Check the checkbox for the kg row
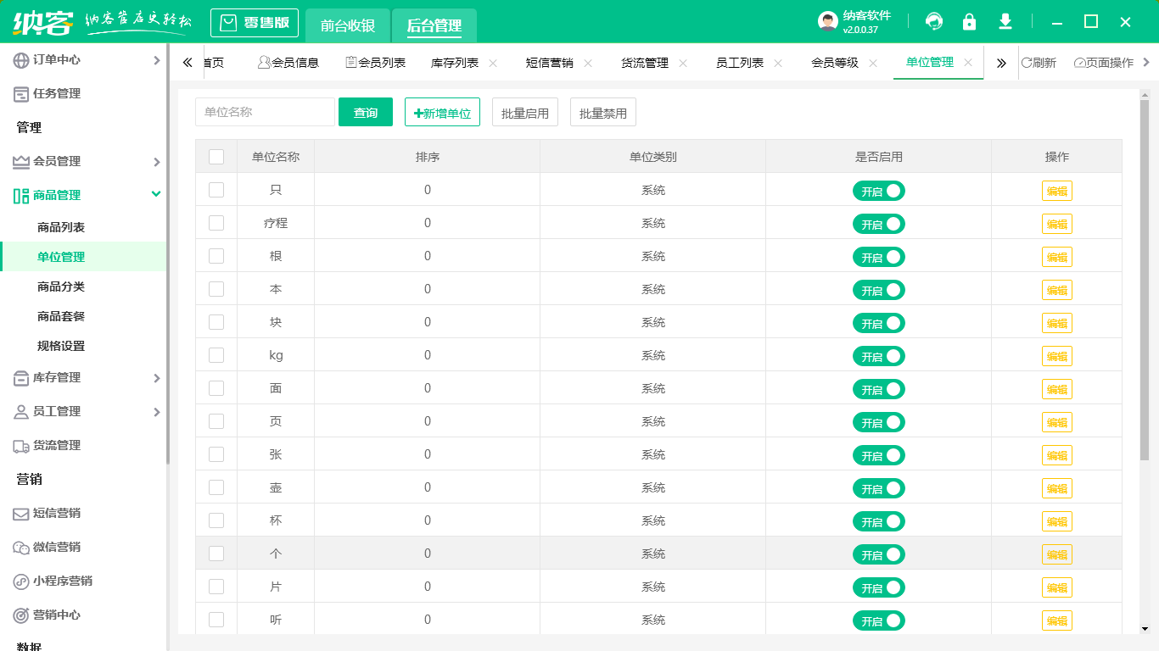 tap(216, 355)
